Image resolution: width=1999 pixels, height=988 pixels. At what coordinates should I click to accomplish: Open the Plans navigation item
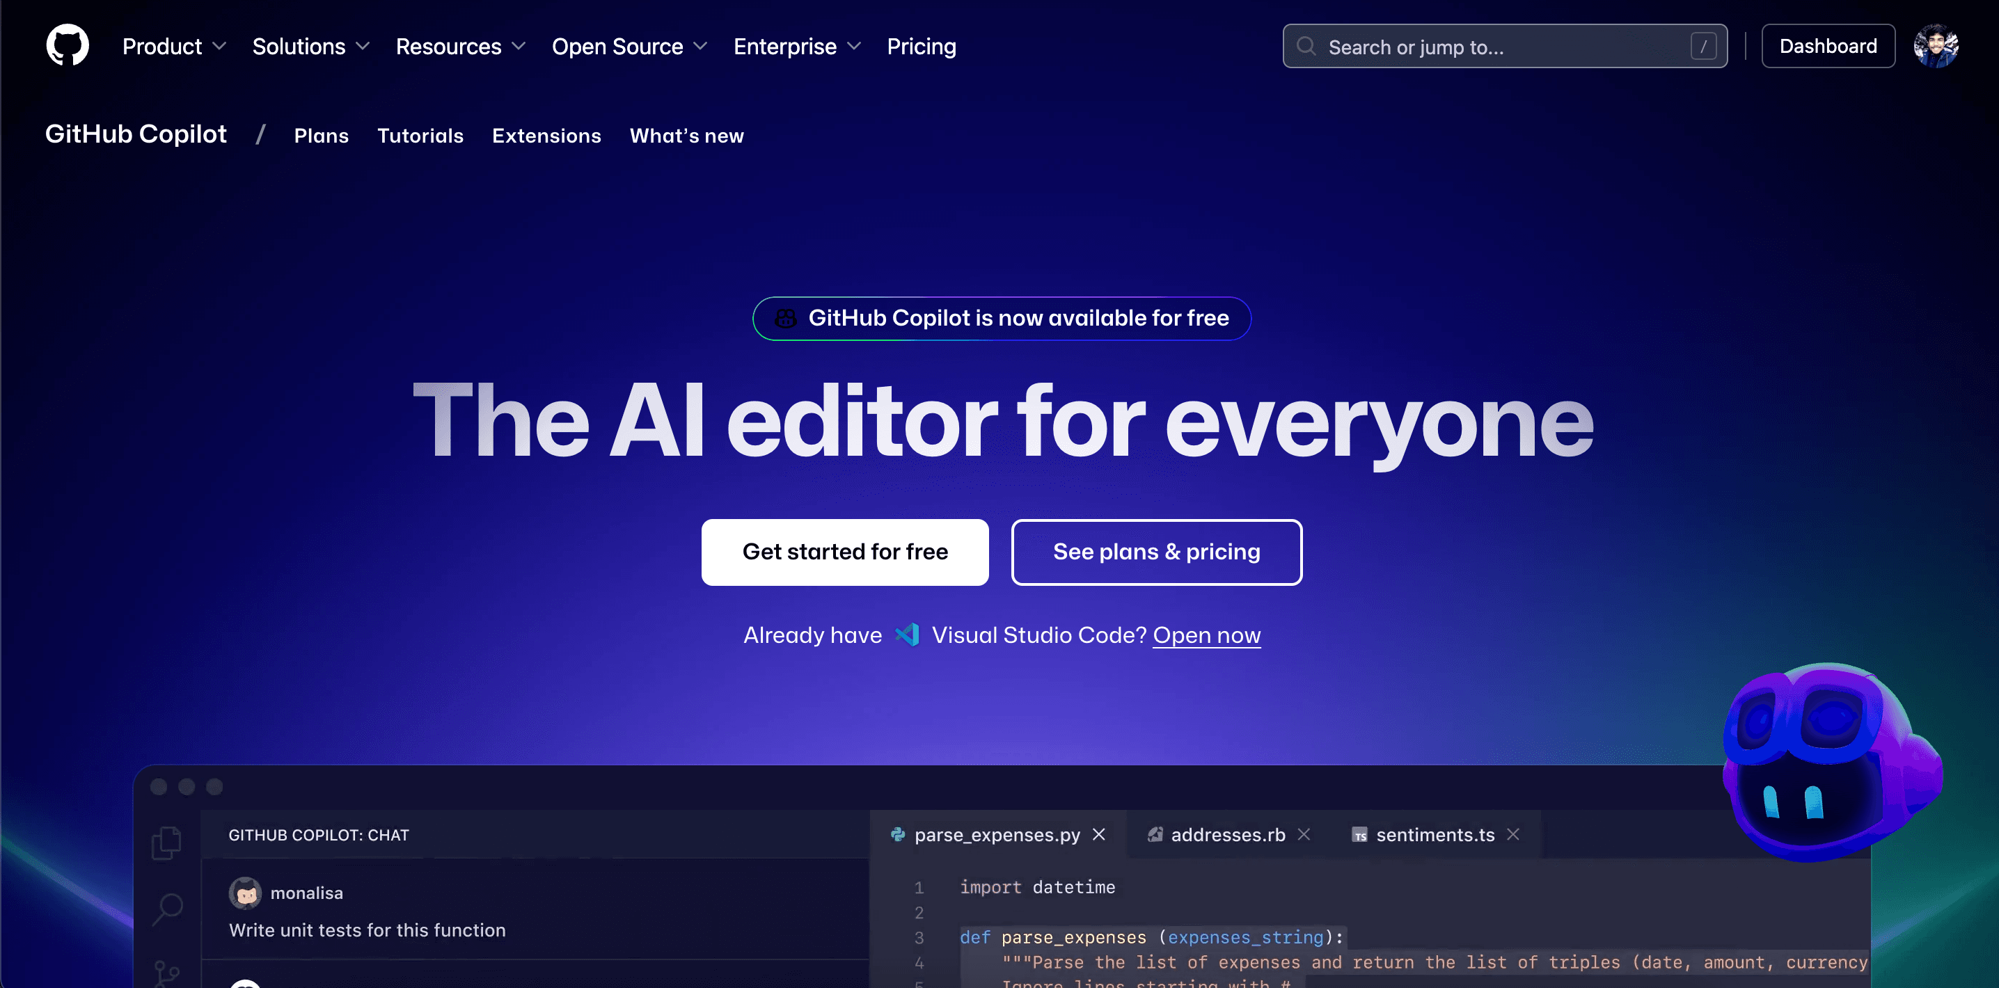(322, 136)
